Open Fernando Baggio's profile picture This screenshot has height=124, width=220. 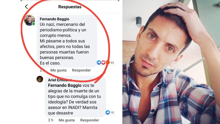pos(30,20)
